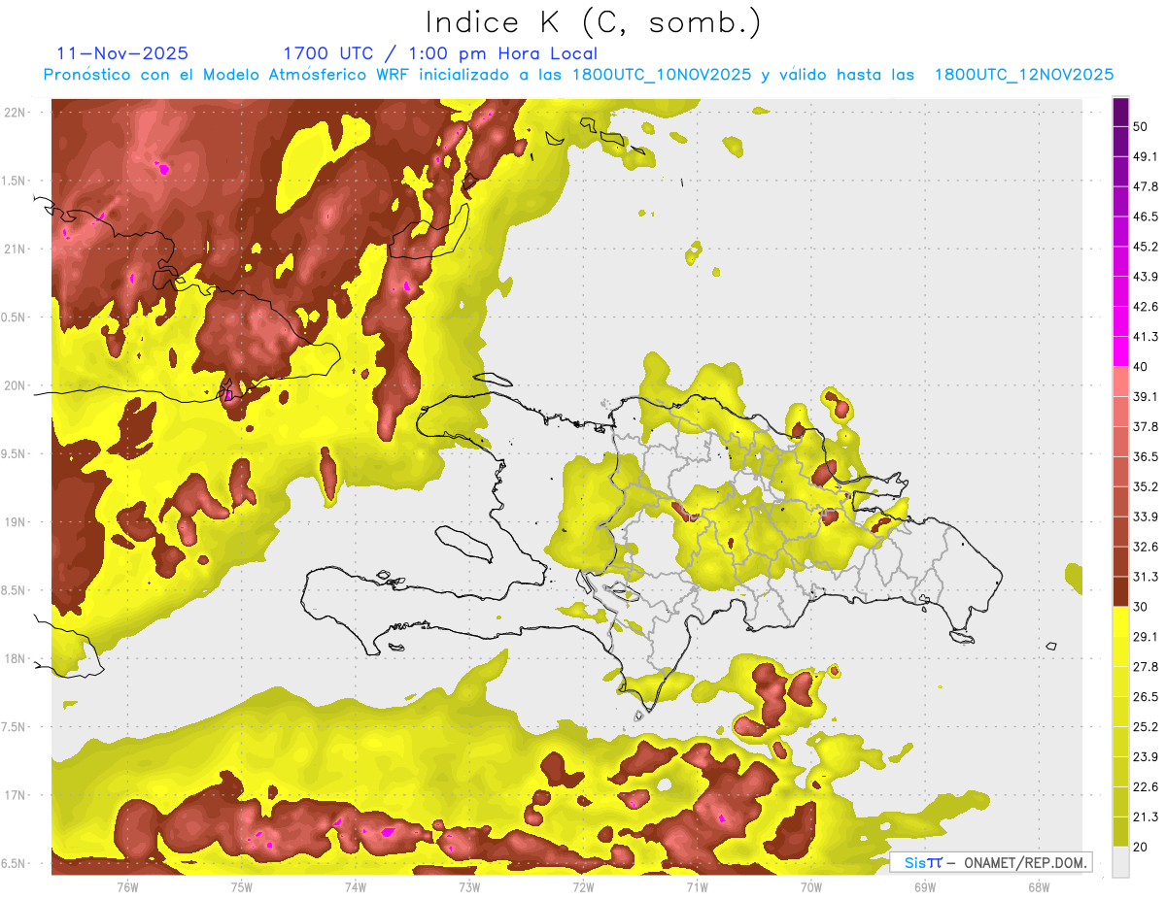Click the 'Pronostico con el Modelo Atmosferico WRF' line
Image resolution: width=1166 pixels, height=900 pixels.
pos(577,75)
